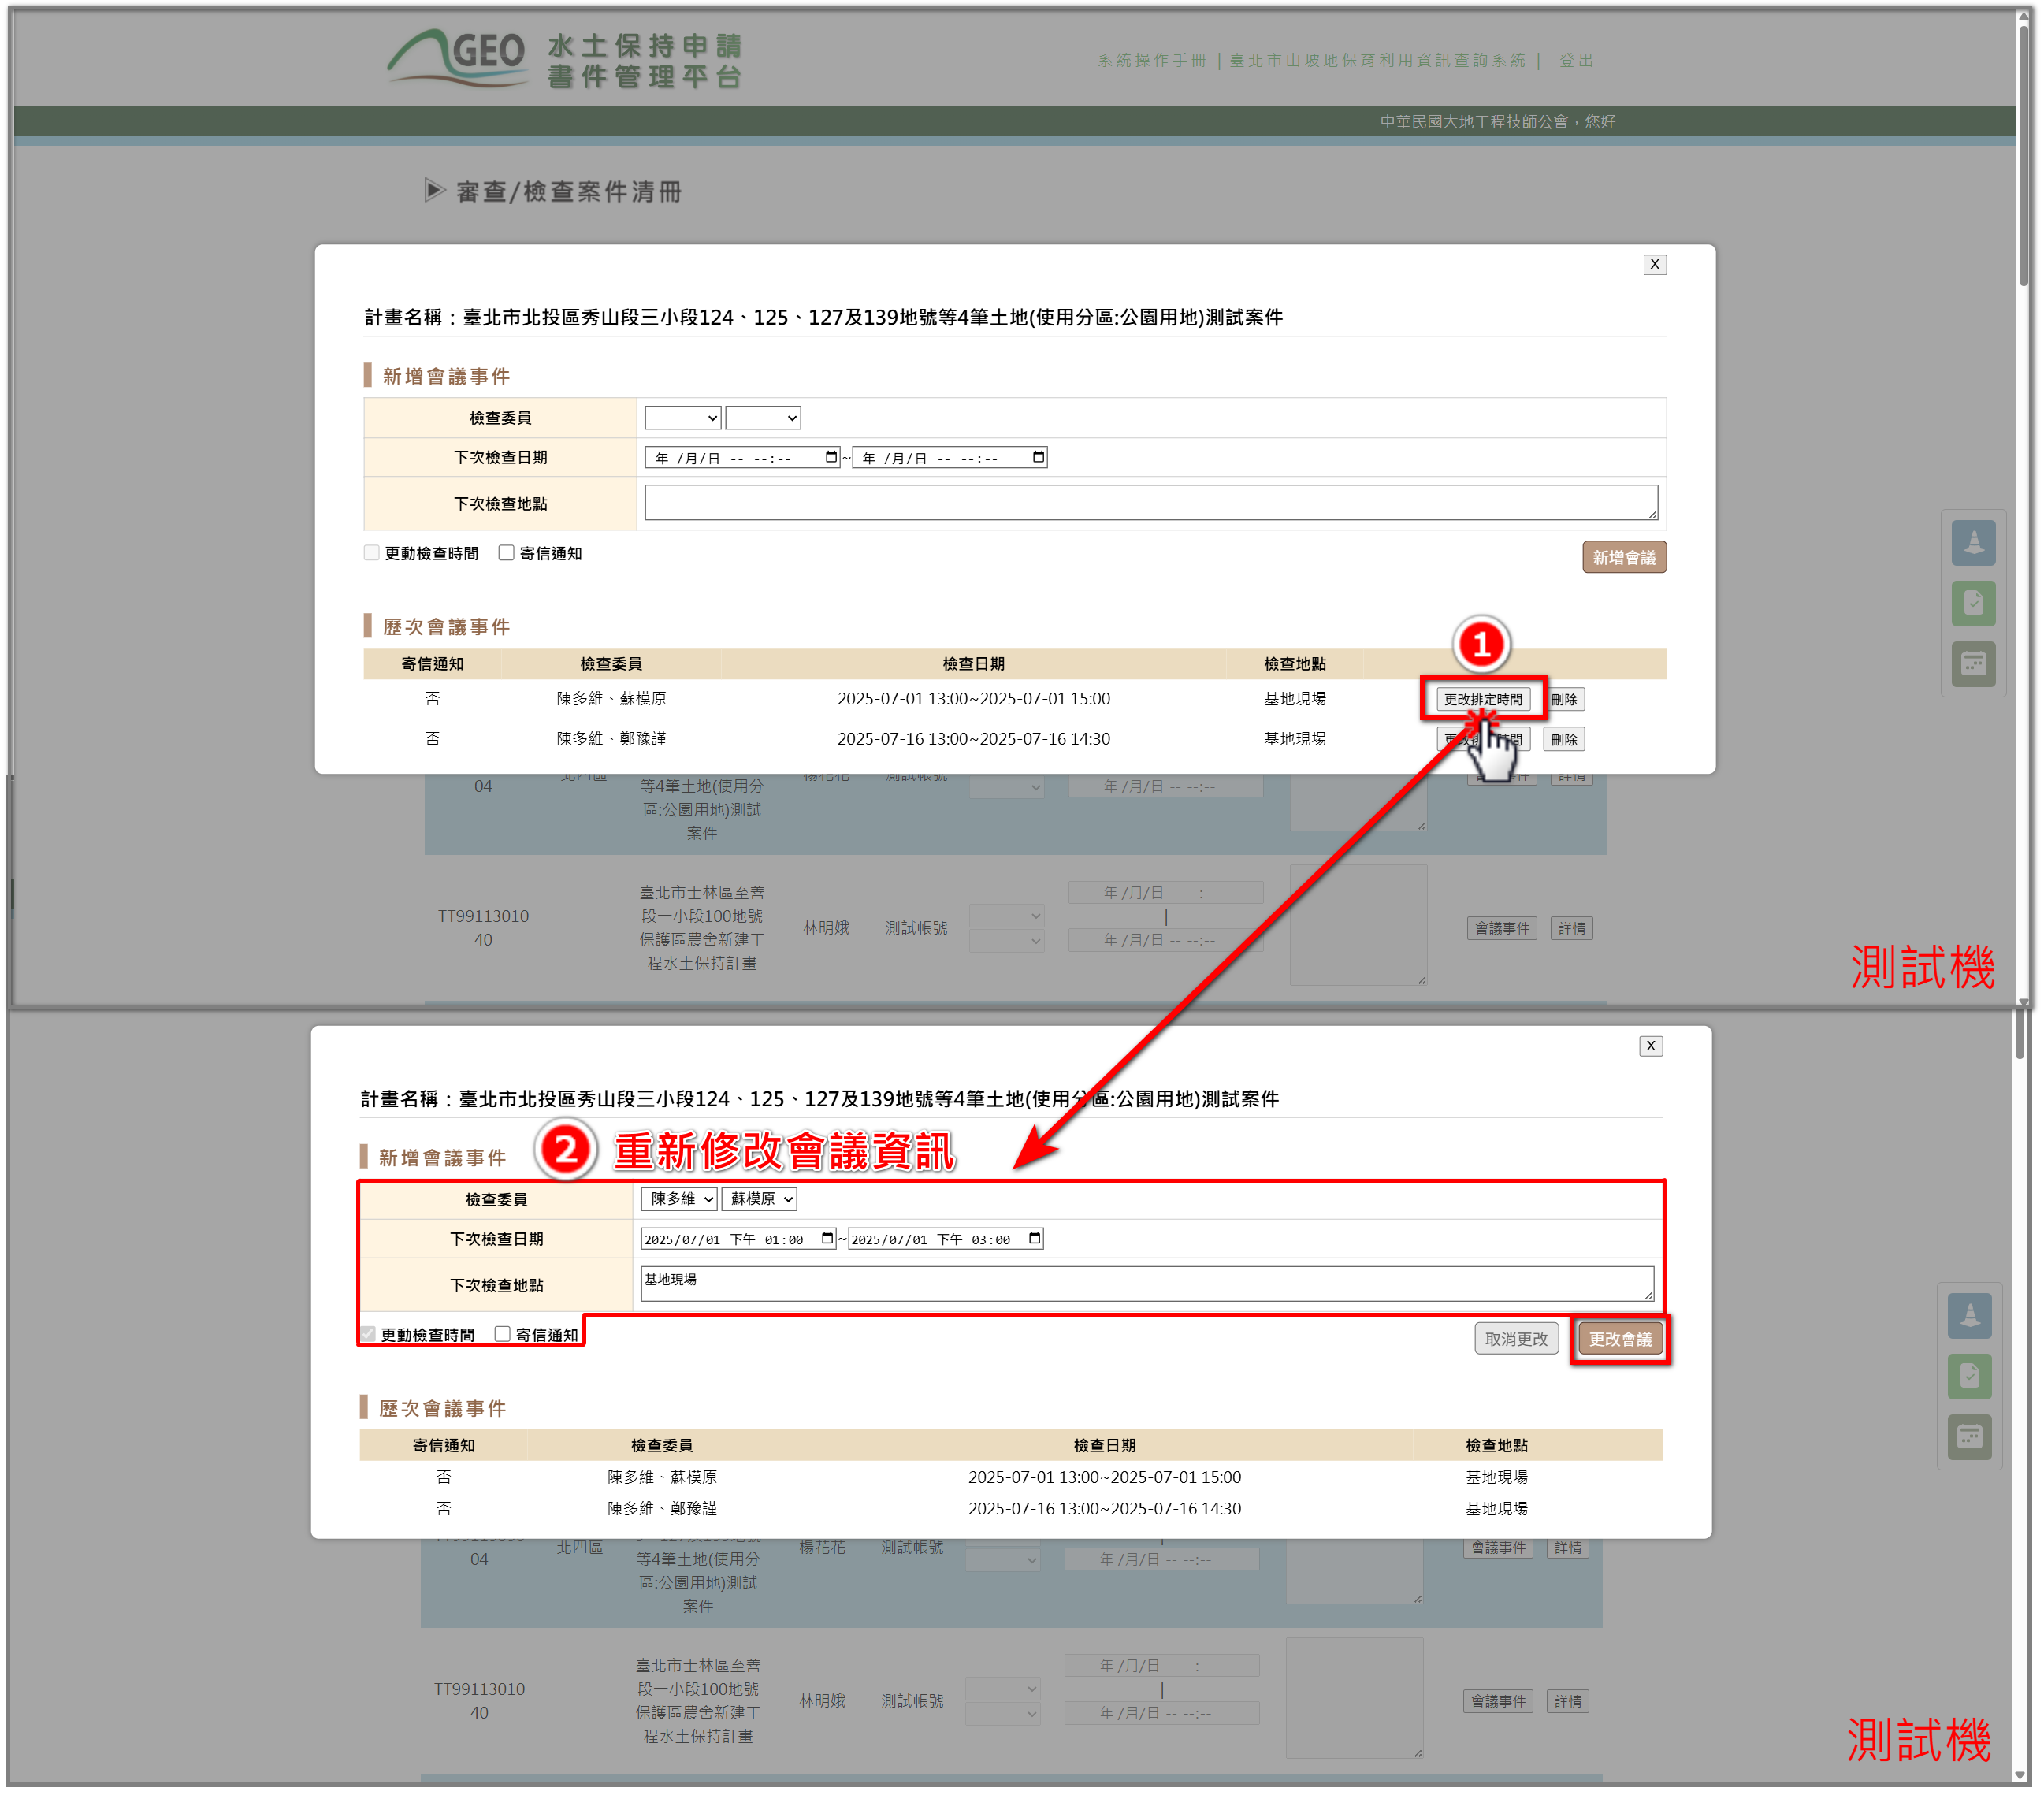Click the traffic cone icon in lower side panel
The height and width of the screenshot is (1795, 2044).
click(1968, 1315)
